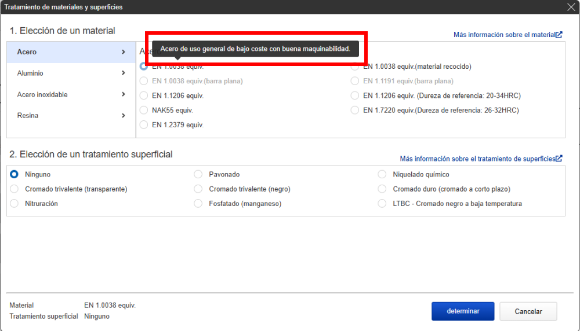Expand the Acero inoxidable chevron
This screenshot has width=580, height=331.
(124, 94)
